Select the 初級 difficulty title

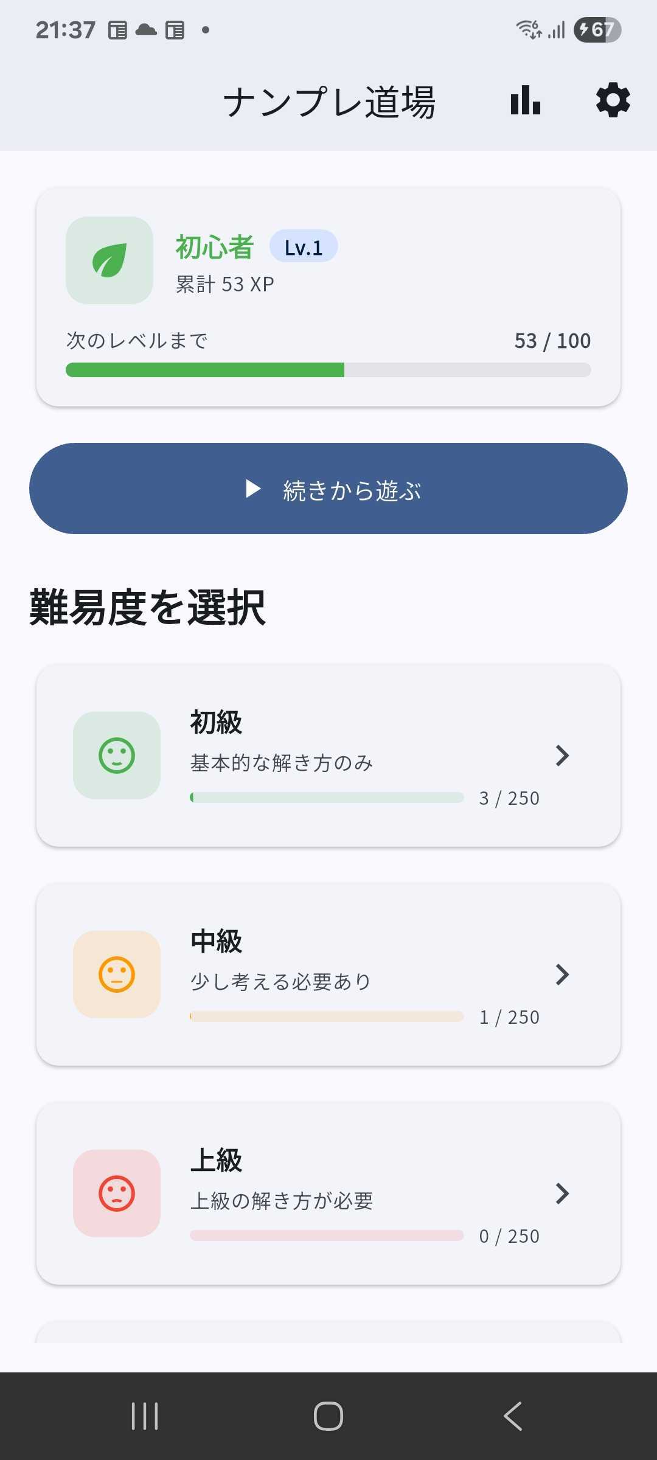point(217,723)
